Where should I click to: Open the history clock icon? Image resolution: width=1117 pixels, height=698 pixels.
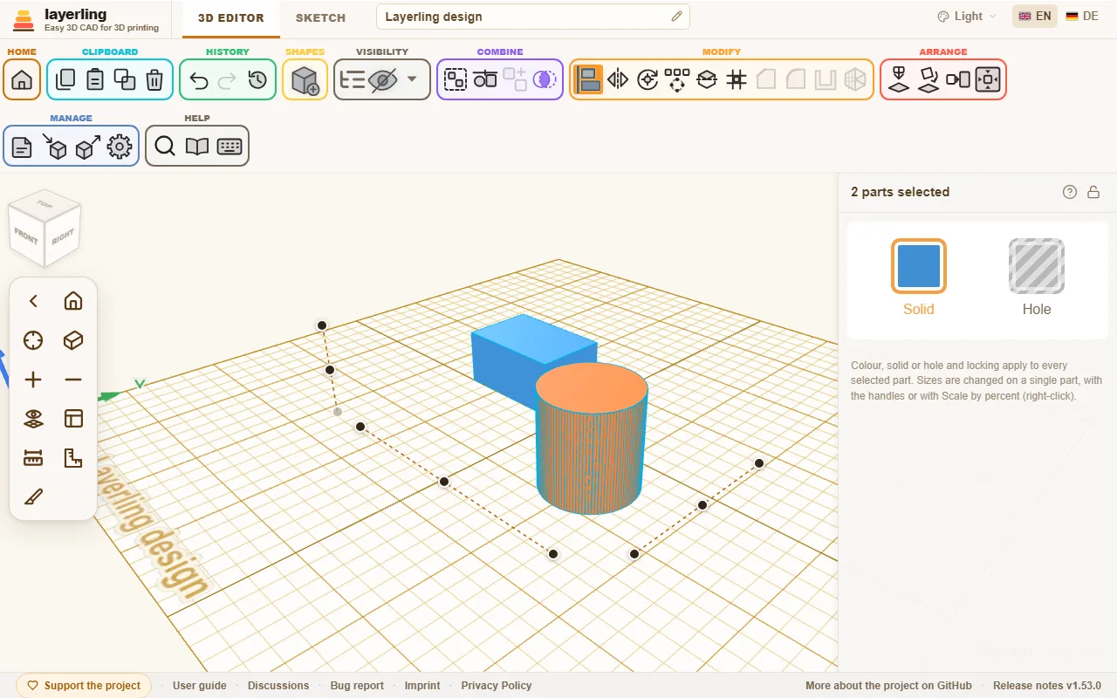257,80
